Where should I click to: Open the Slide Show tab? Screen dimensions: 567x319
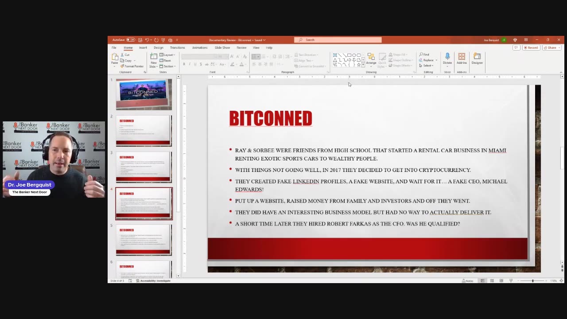pyautogui.click(x=222, y=47)
